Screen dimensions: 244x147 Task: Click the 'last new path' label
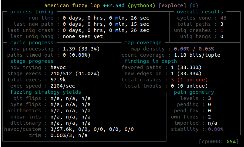(x=33, y=24)
